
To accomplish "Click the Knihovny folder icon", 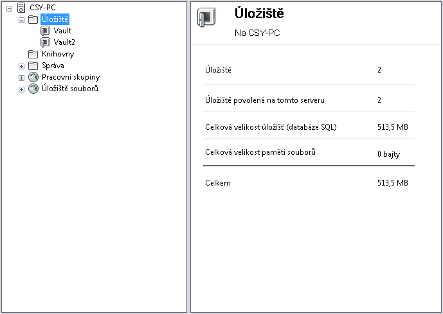I will pos(33,54).
